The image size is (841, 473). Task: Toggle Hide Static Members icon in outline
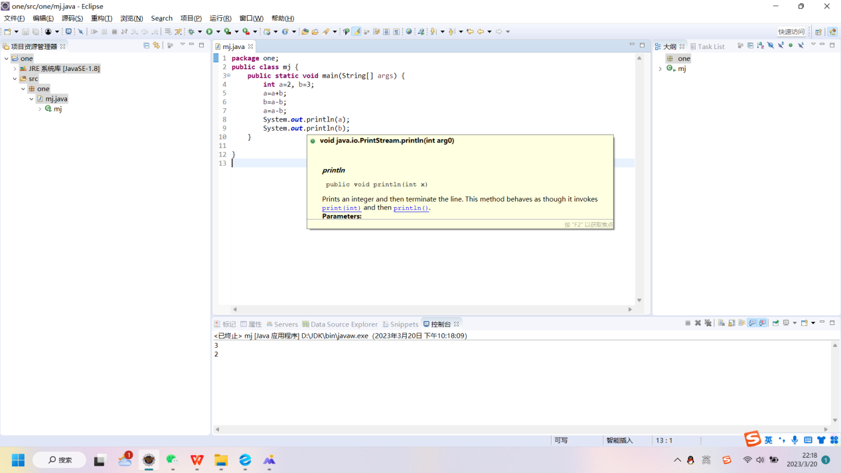pyautogui.click(x=781, y=45)
